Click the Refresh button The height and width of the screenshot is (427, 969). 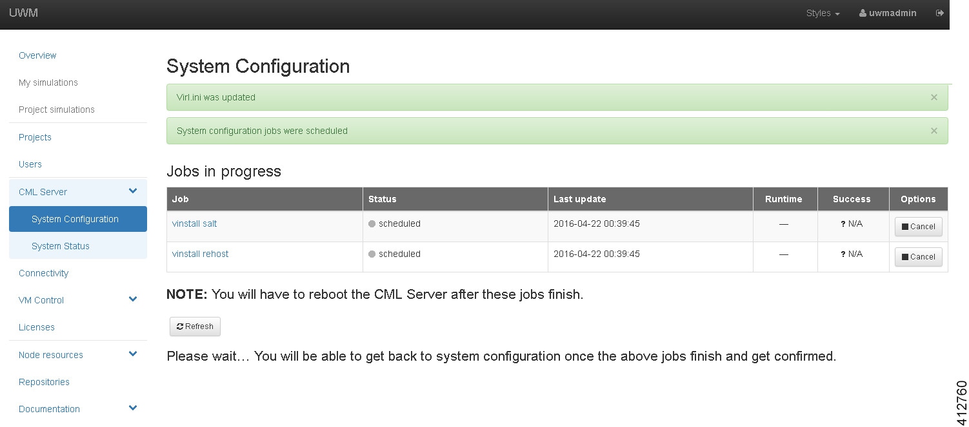(195, 327)
